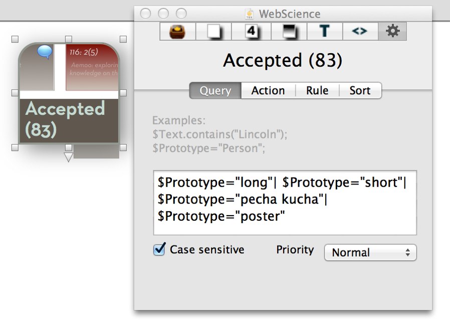The width and height of the screenshot is (450, 333).
Task: Switch to the Sort tab
Action: [360, 90]
